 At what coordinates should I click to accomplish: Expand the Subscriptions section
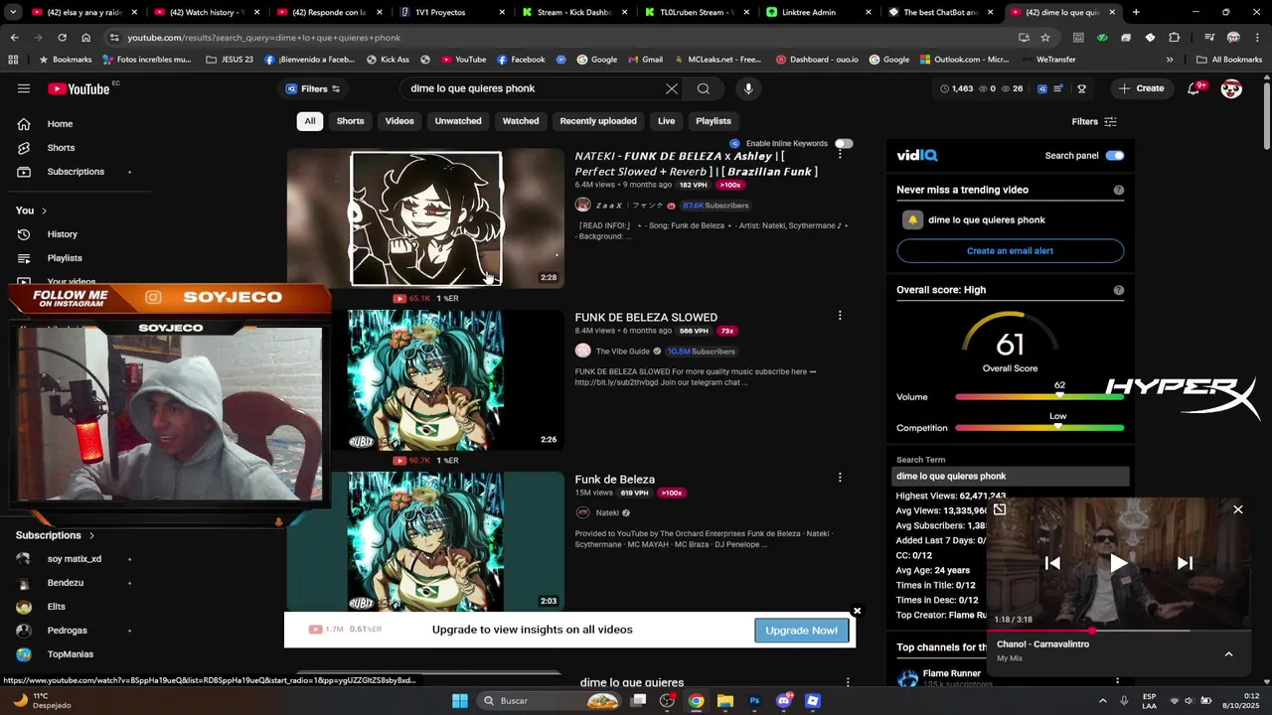click(x=56, y=535)
